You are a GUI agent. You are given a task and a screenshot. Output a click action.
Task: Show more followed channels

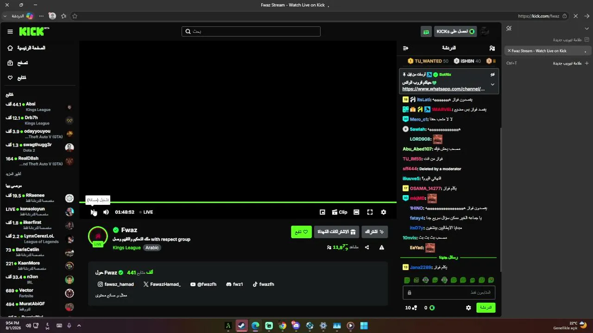[13, 174]
